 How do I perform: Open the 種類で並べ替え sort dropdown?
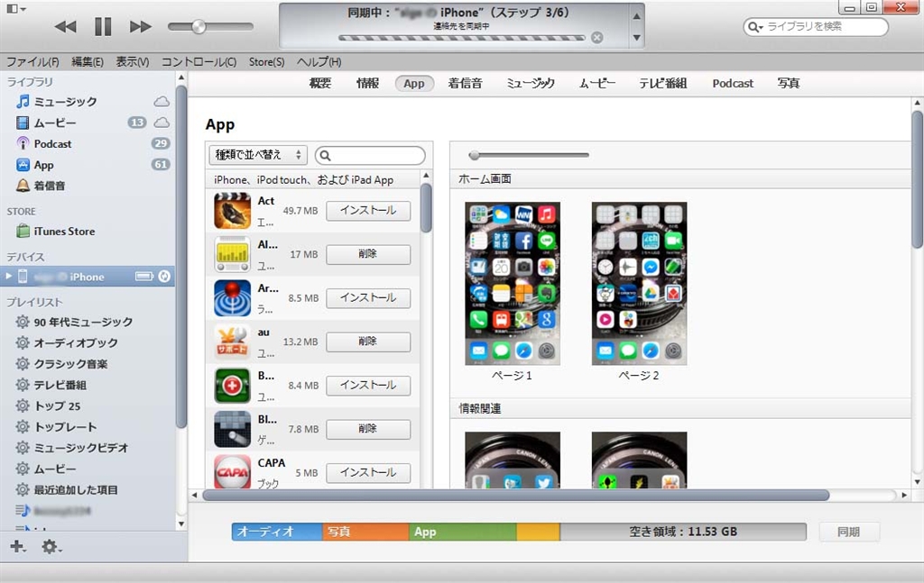point(258,155)
